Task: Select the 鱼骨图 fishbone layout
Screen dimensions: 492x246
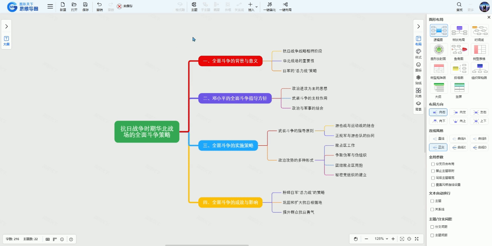Action: click(x=459, y=50)
